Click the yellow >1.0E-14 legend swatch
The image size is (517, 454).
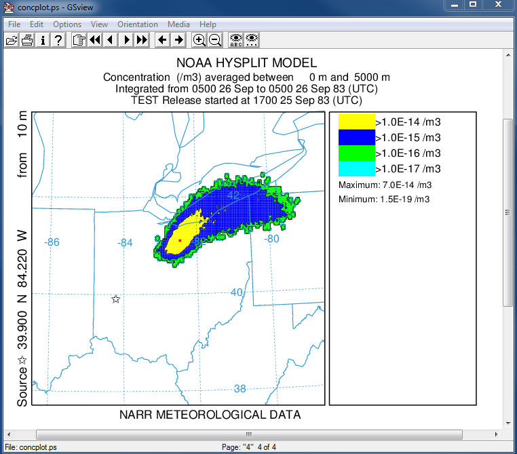[x=356, y=121]
